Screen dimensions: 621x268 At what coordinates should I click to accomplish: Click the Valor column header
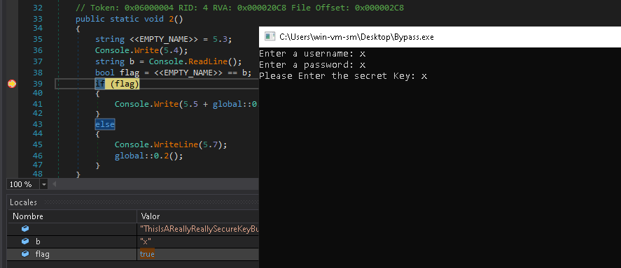coord(150,216)
